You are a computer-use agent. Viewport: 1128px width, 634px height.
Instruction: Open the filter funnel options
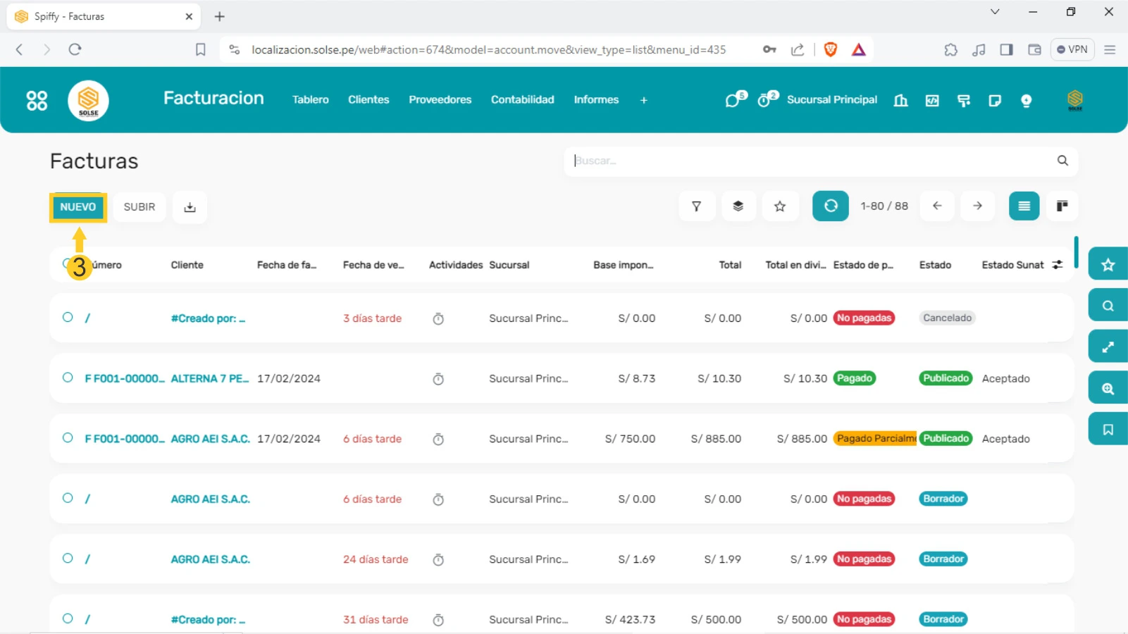(696, 206)
